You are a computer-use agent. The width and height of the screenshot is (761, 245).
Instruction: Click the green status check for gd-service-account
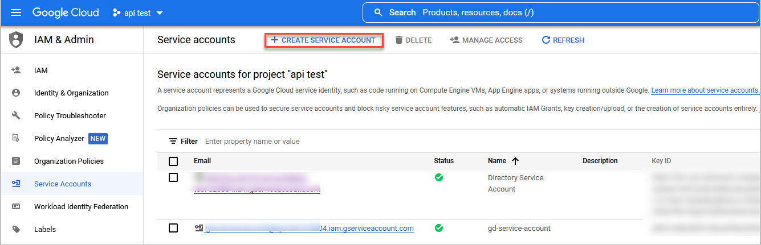coord(439,228)
